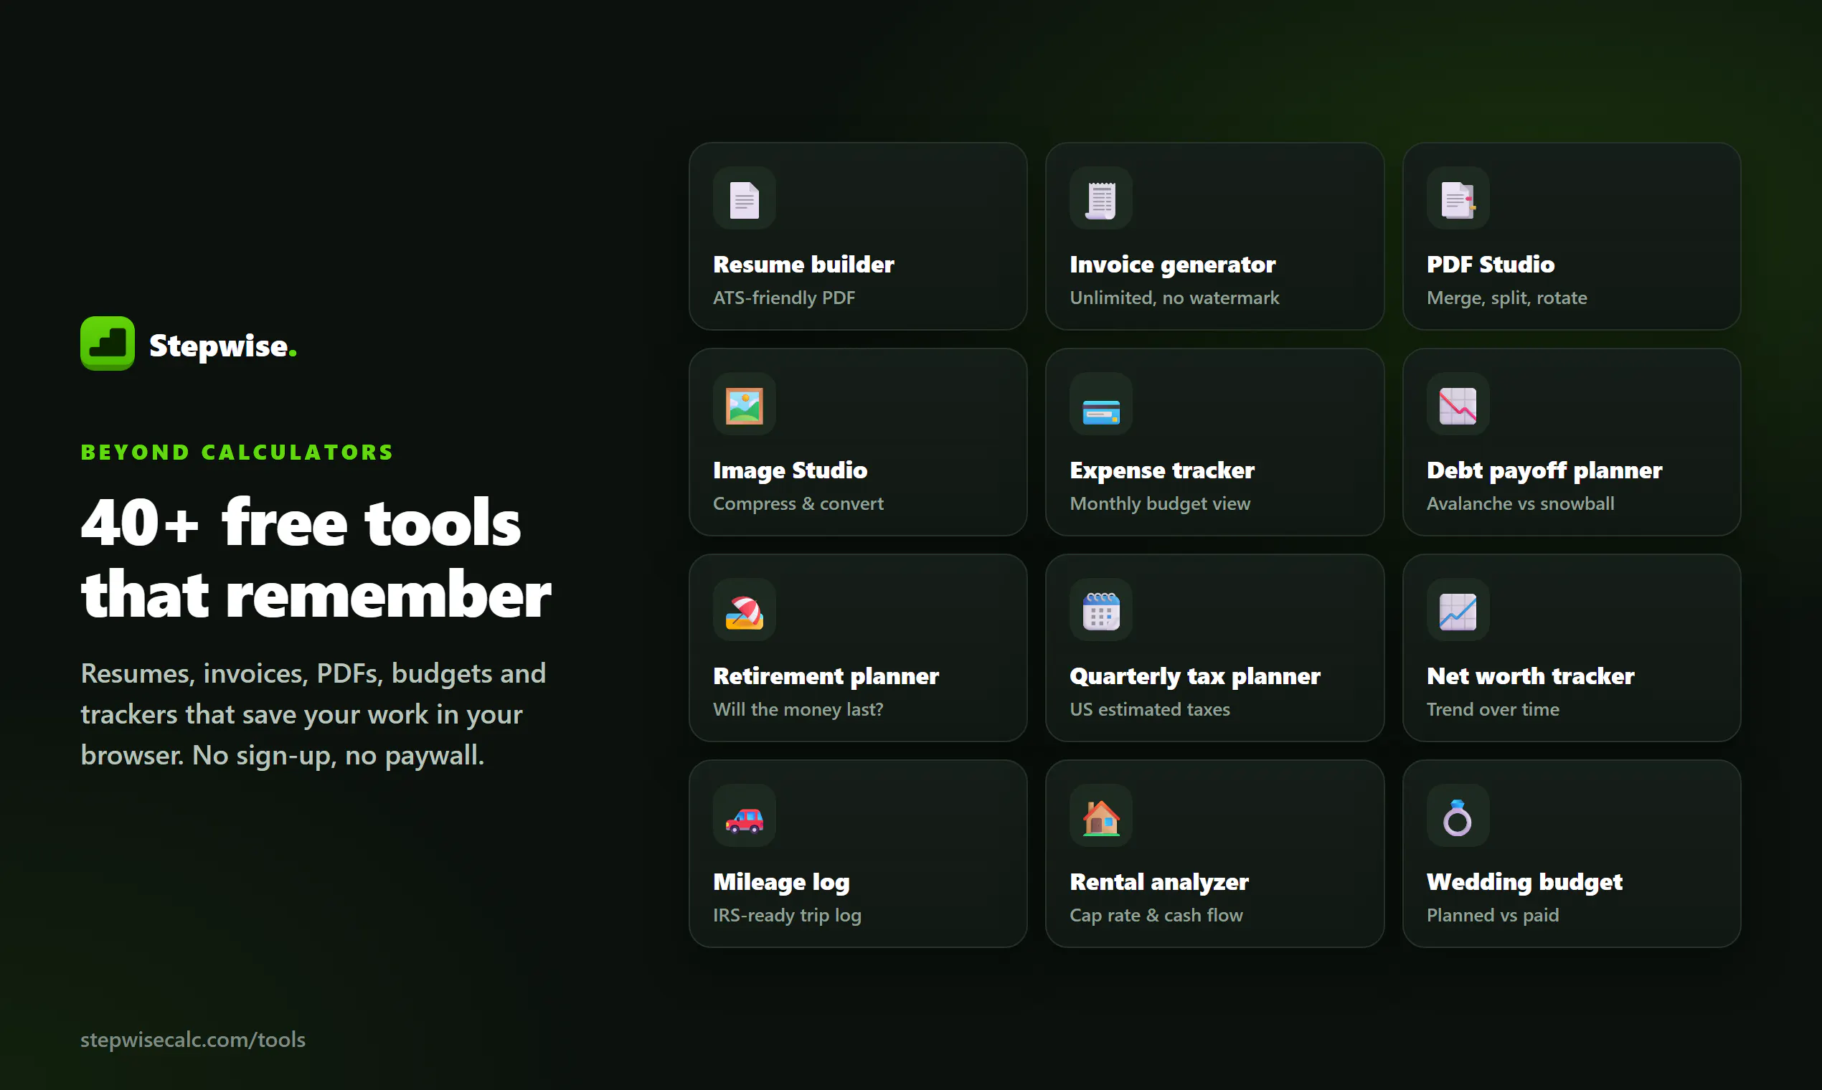Click the stepwisecalc.com/tools URL
The image size is (1822, 1090).
pyautogui.click(x=192, y=1039)
